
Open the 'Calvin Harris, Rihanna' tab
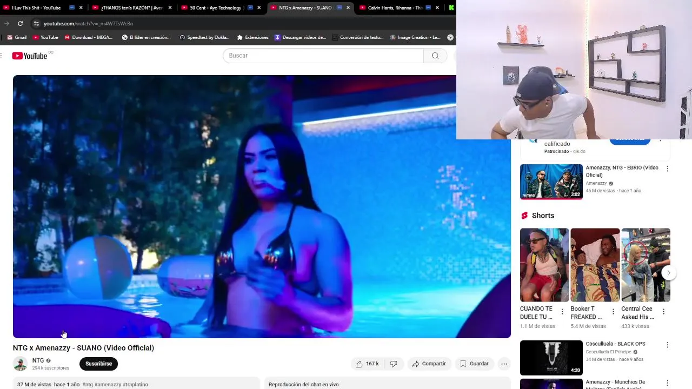point(397,8)
